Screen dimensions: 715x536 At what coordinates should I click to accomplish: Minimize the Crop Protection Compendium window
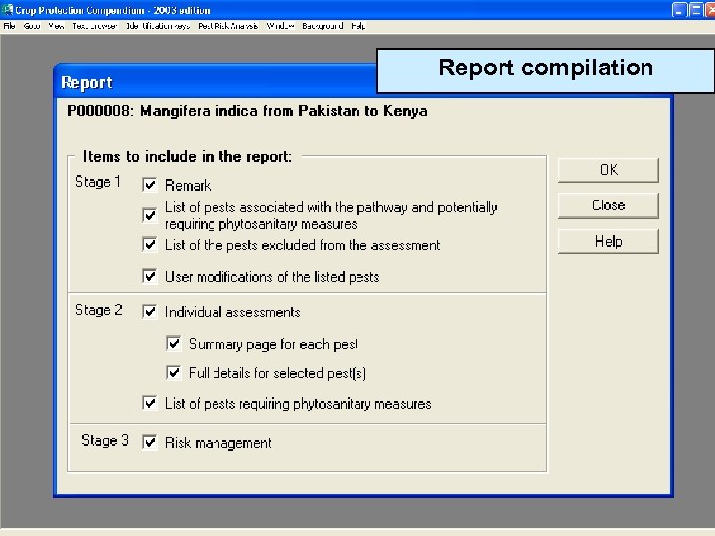click(679, 10)
